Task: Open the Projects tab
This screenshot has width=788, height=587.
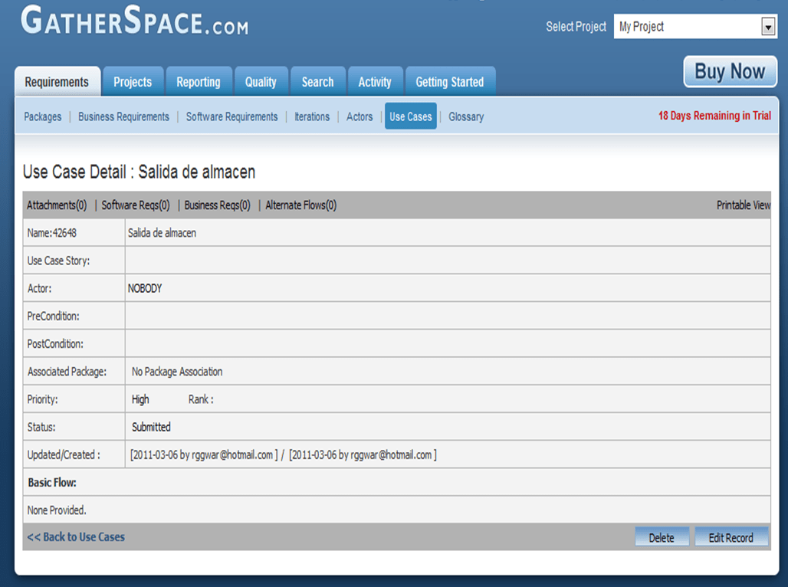Action: (x=133, y=82)
